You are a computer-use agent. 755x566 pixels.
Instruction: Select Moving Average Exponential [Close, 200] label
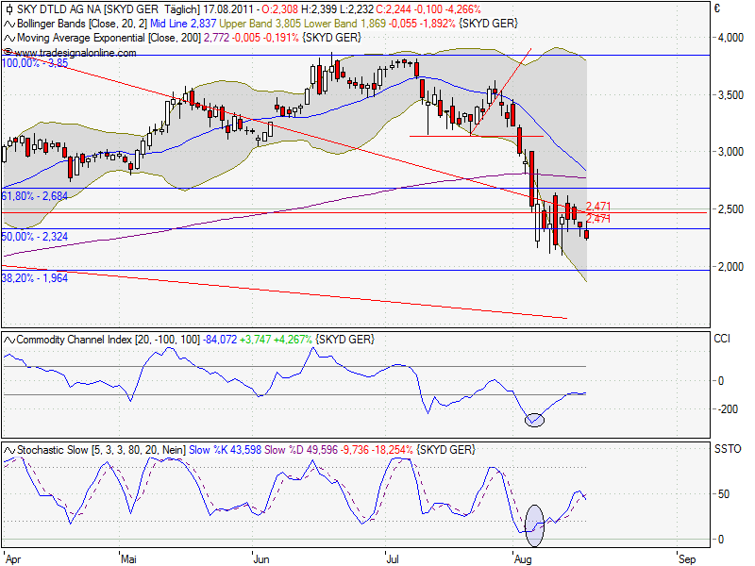click(109, 38)
